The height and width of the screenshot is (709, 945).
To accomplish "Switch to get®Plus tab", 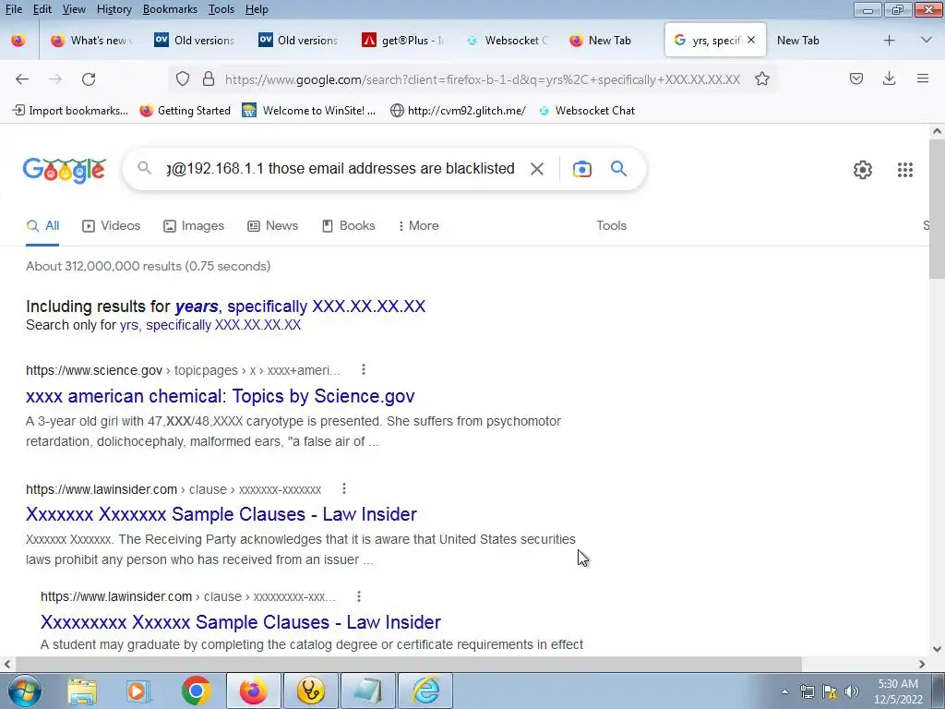I will tap(402, 41).
